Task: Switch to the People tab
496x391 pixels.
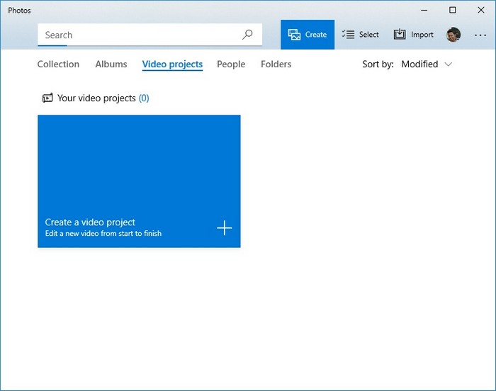Action: 231,64
